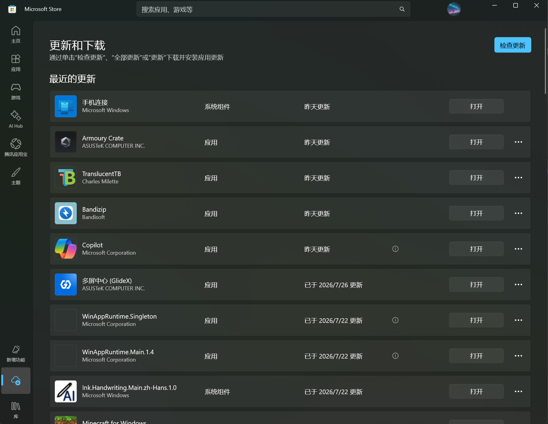
Task: Click the search magnifier icon
Action: [x=402, y=9]
